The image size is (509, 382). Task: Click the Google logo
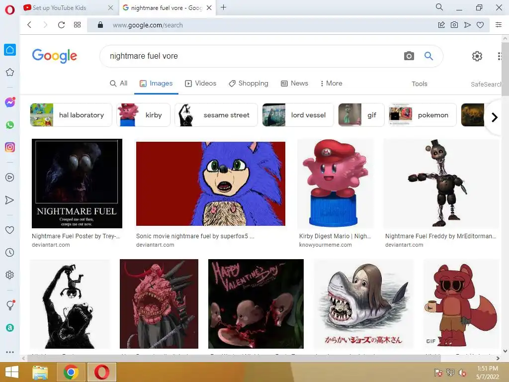55,56
